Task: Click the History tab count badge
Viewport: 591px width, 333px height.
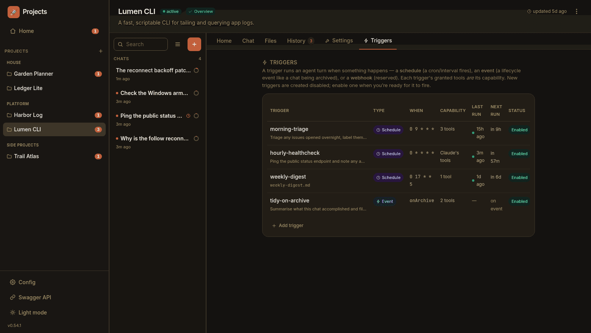Action: (311, 41)
